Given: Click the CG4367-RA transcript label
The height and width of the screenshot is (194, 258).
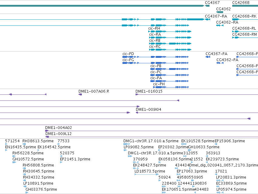Looking at the screenshot, I should pyautogui.click(x=216, y=16).
